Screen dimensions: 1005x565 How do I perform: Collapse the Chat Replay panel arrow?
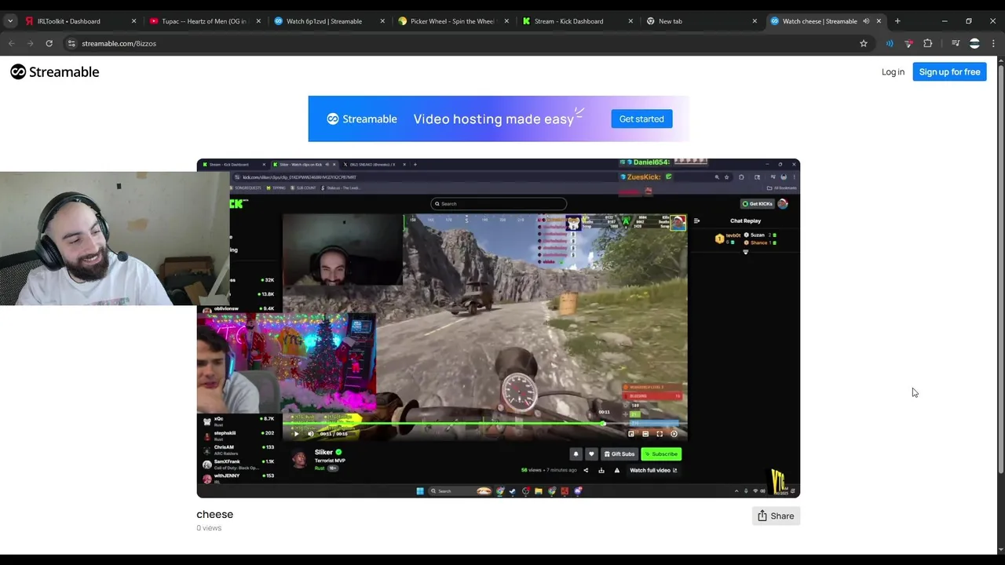pyautogui.click(x=696, y=221)
